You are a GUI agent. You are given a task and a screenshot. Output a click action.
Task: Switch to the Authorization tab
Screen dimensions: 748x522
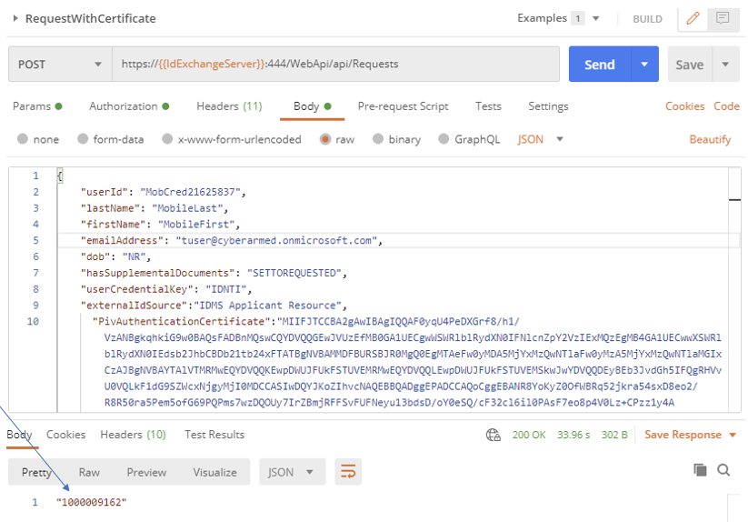pos(129,105)
